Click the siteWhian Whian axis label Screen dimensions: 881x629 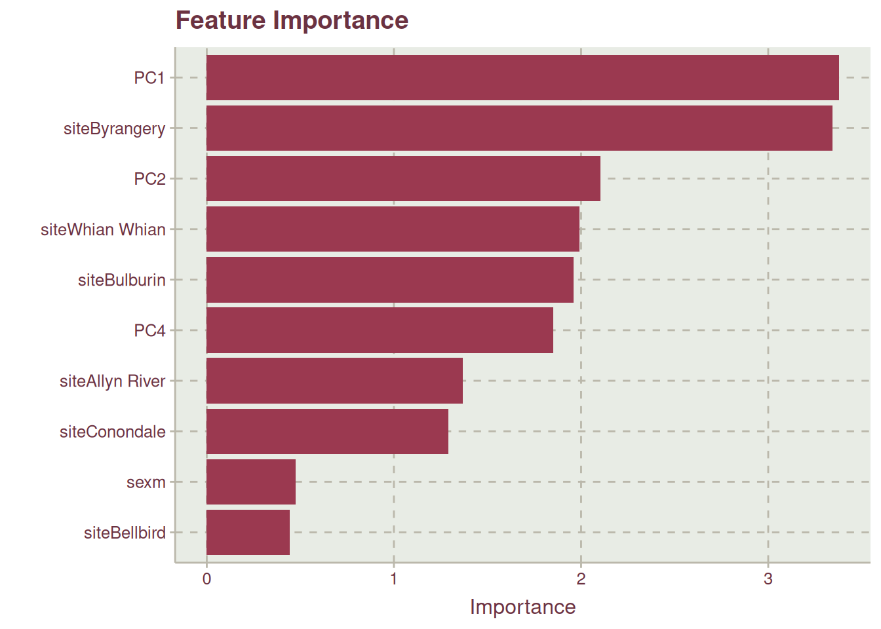[x=103, y=230]
